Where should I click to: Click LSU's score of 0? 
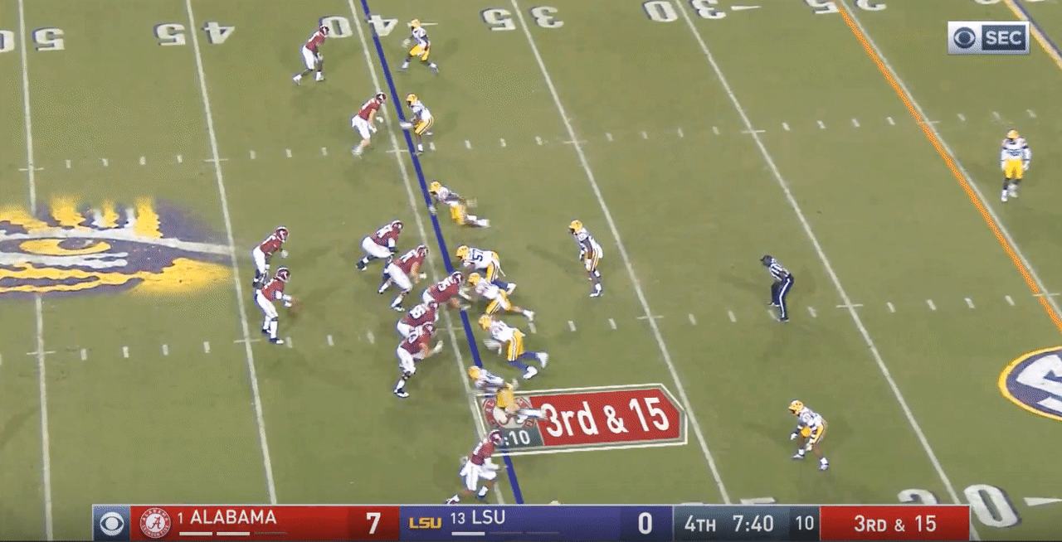(645, 523)
